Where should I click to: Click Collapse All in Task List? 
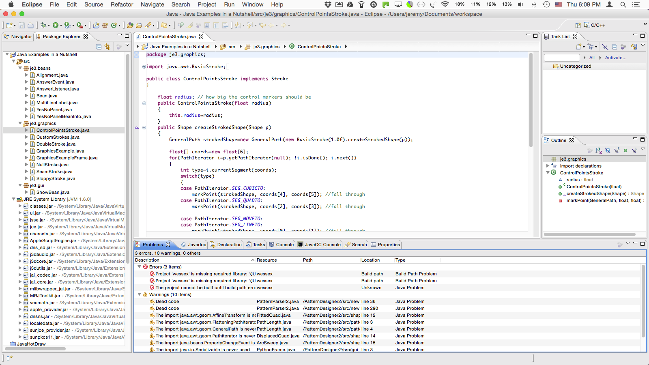point(614,47)
